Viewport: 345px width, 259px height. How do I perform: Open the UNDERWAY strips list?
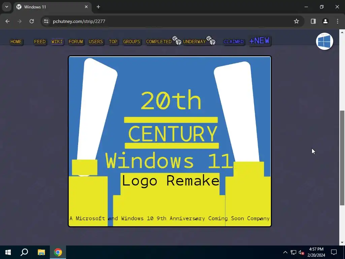click(194, 41)
